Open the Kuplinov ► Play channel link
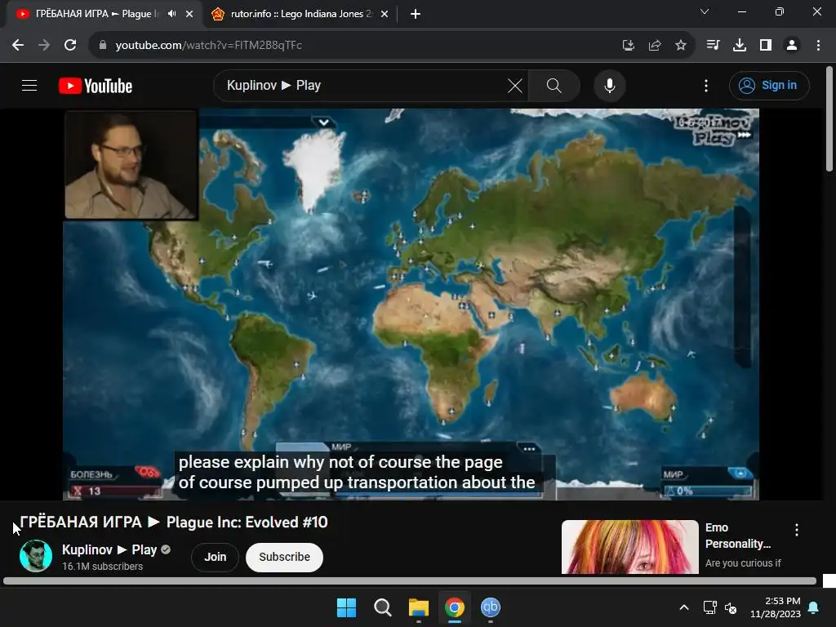 109,549
